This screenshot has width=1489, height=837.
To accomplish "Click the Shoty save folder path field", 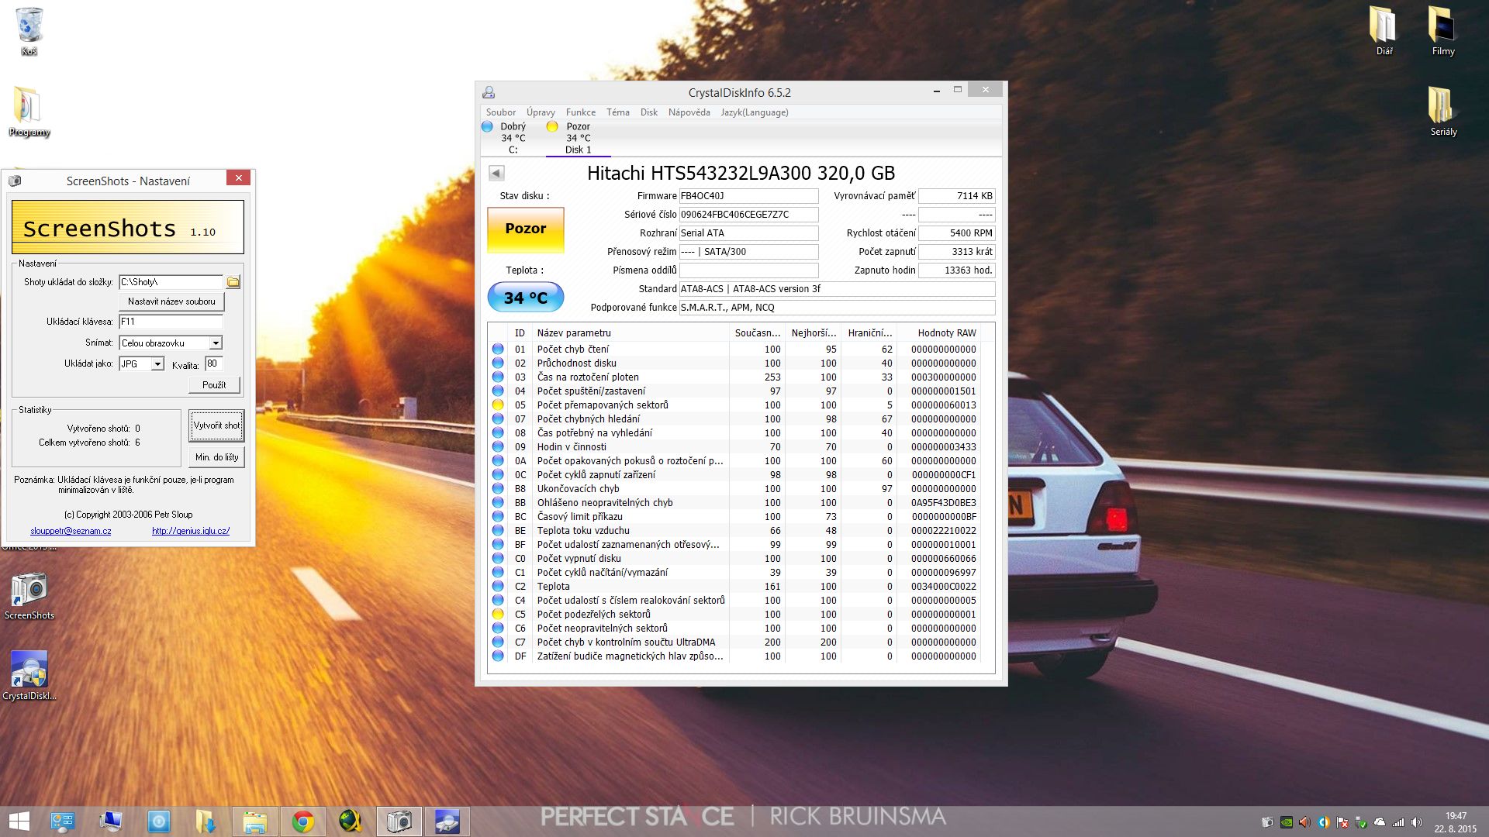I will pos(171,282).
